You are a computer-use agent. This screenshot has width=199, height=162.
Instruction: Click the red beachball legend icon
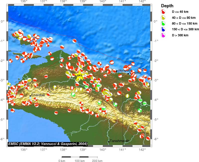pos(163,12)
